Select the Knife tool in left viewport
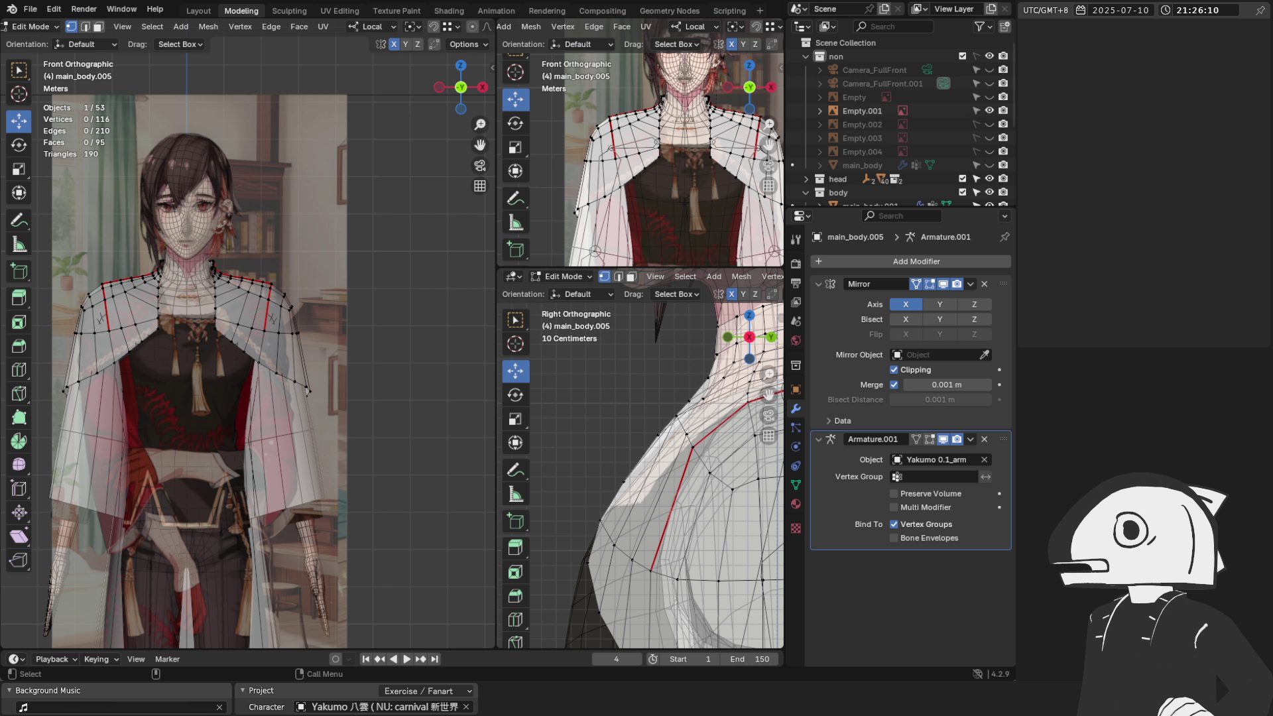 tap(19, 394)
